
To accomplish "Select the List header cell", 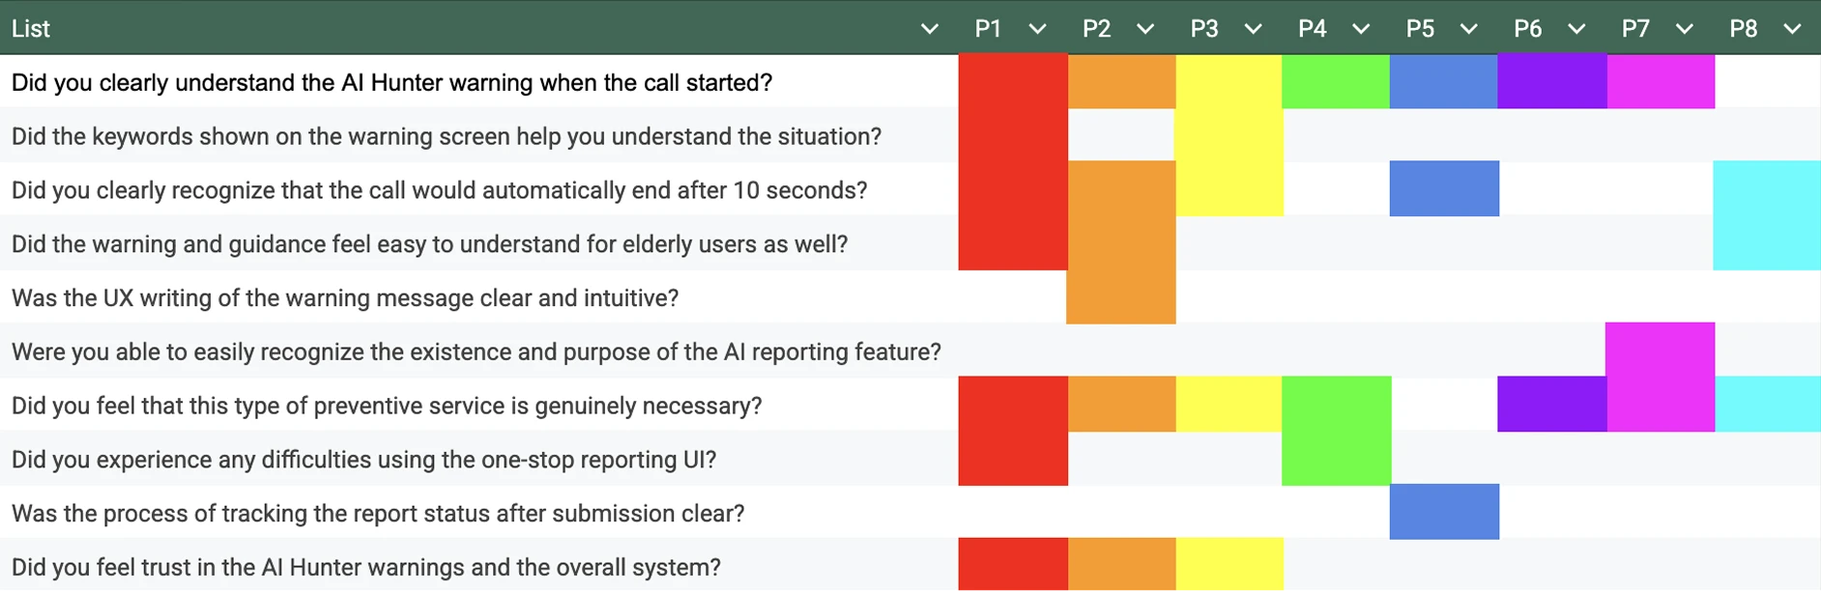I will click(479, 28).
